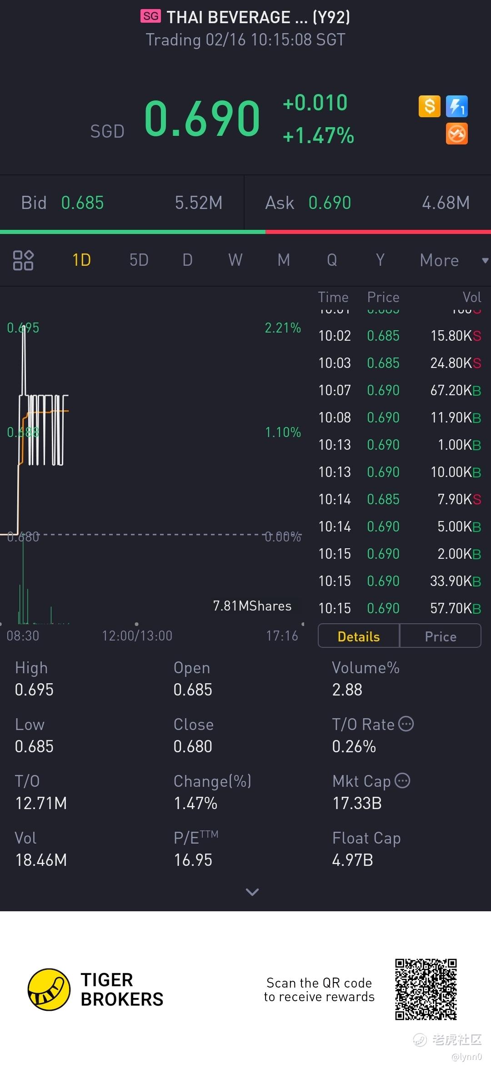Select the 10:14 5.00K buy trade row

pos(400,527)
